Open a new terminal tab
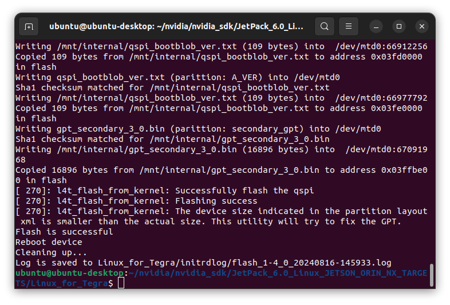Screen dimensions: 450x305 29,27
